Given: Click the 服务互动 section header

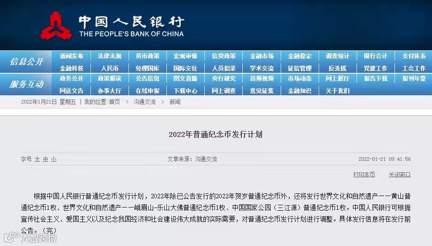Looking at the screenshot, I should tap(27, 84).
